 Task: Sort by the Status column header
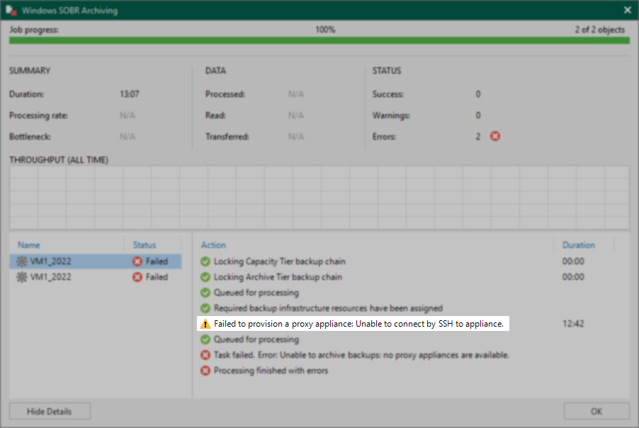(145, 245)
